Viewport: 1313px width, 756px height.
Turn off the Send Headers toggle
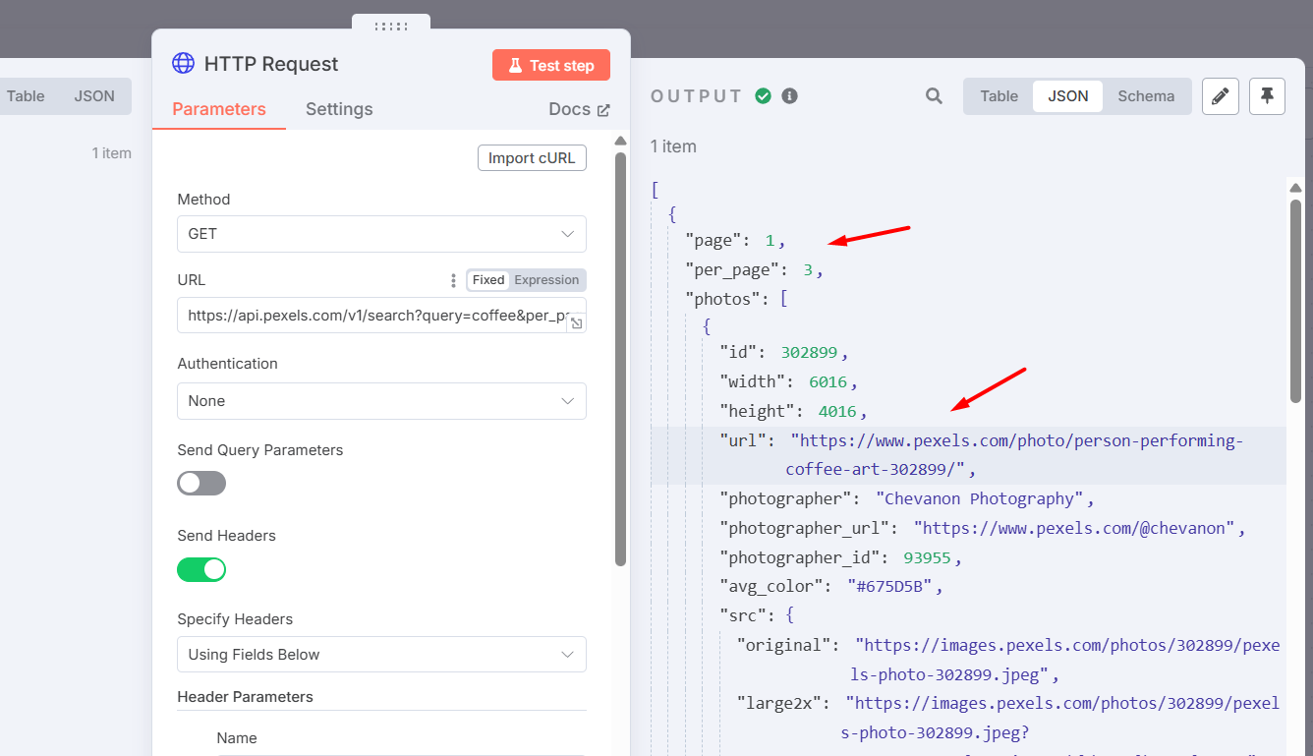[x=201, y=569]
